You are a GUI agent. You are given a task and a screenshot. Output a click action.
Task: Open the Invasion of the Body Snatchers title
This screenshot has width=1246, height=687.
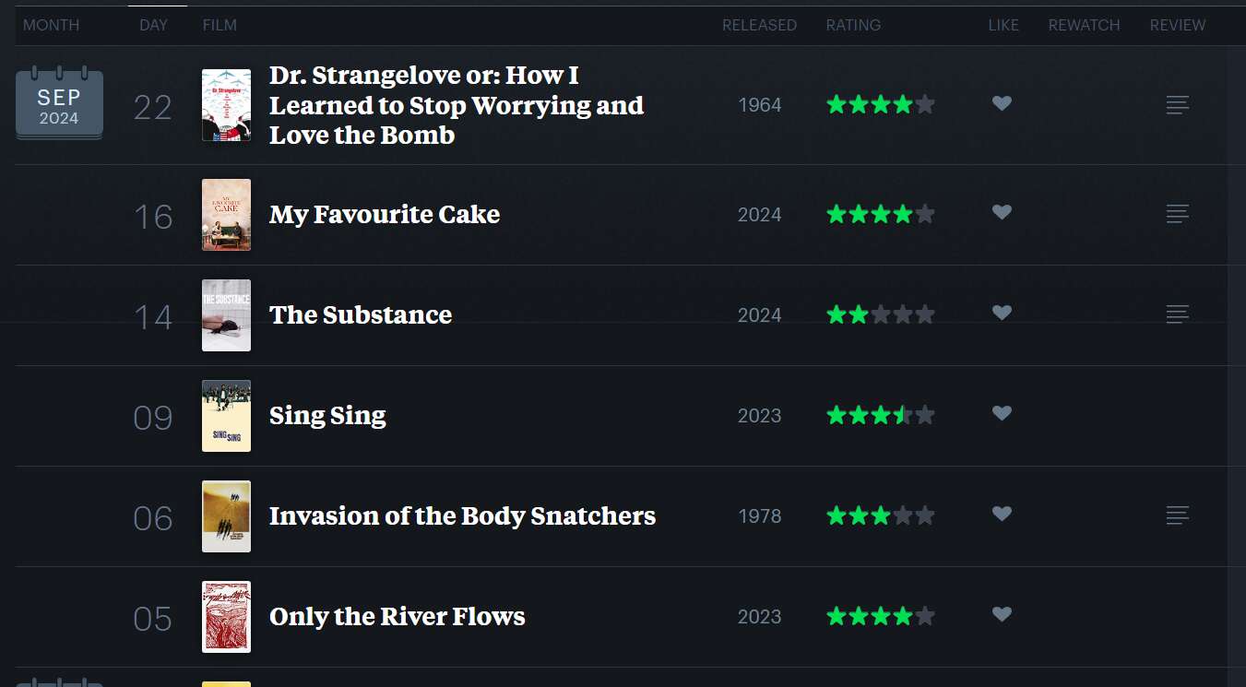pos(462,516)
